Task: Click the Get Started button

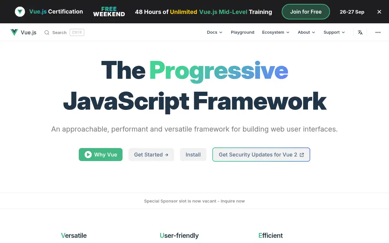Action: pyautogui.click(x=151, y=155)
